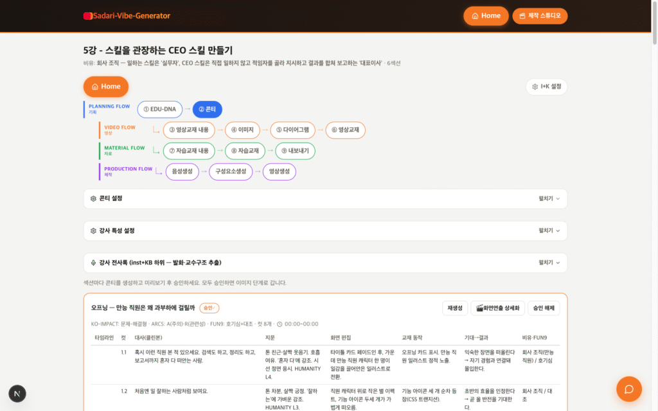Image resolution: width=658 pixels, height=411 pixels.
Task: Open I+K 설정
Action: click(546, 87)
